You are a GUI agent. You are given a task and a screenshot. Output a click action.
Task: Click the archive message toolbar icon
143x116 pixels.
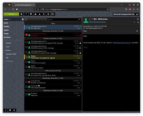35,14
